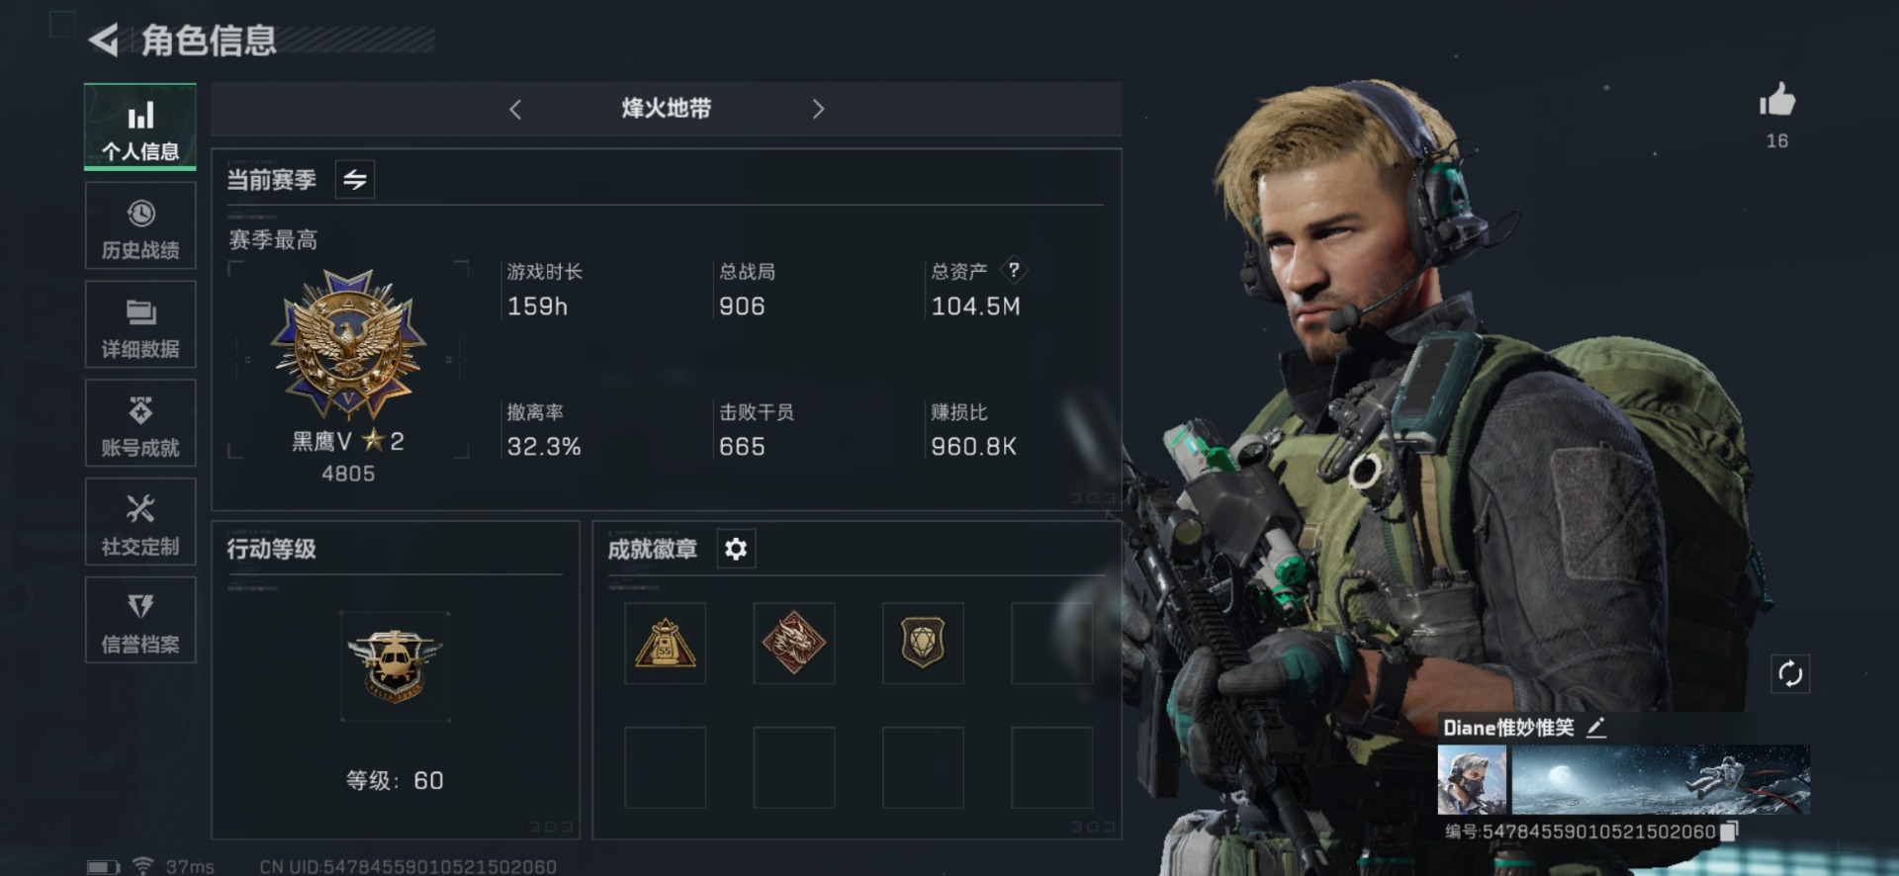
Task: Open 详细数据 tab
Action: click(140, 324)
